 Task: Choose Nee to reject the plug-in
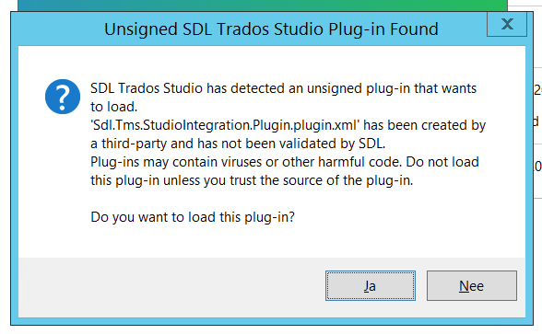pos(472,285)
